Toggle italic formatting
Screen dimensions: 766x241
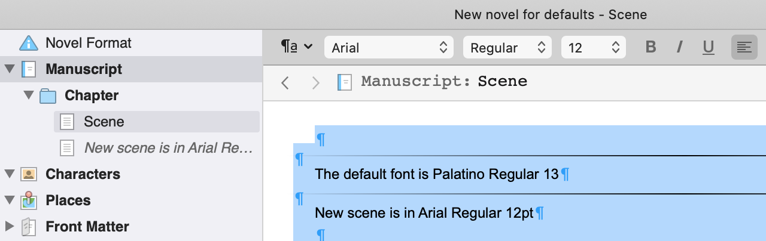pos(680,47)
